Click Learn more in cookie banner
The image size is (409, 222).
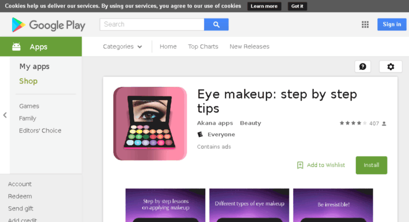264,6
